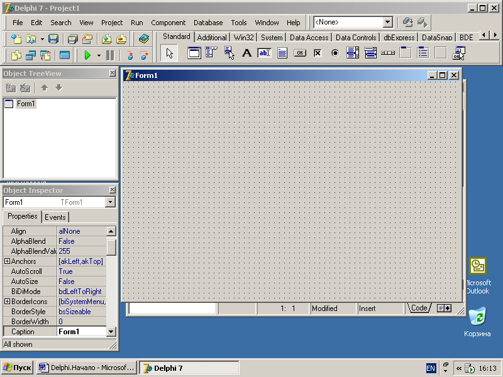Click the Trace Into debug icon
503x377 pixels.
click(130, 55)
